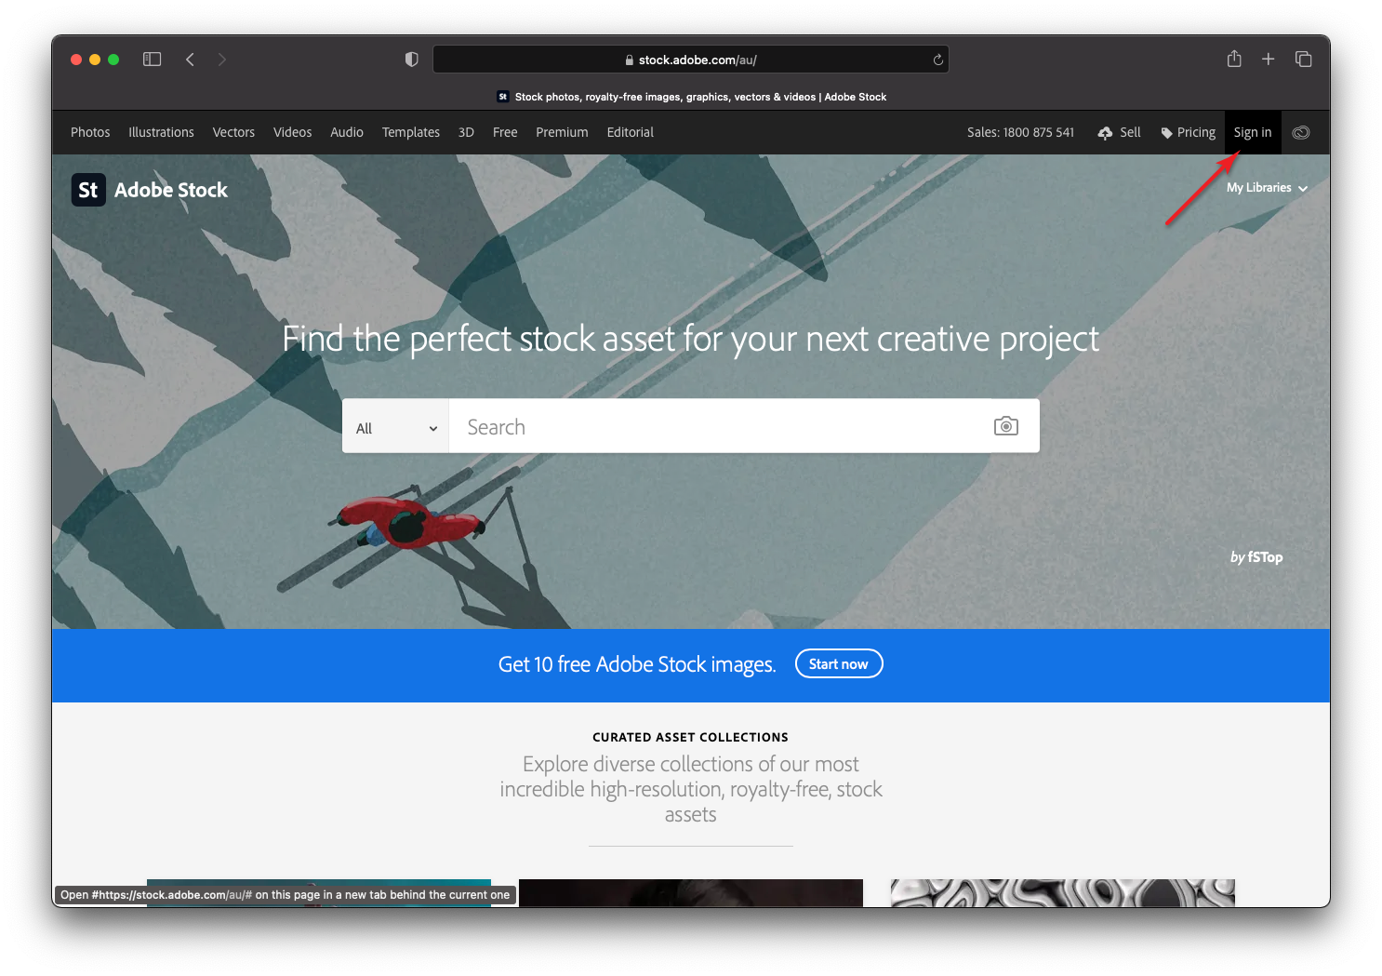Reload the page with refresh icon

937,60
